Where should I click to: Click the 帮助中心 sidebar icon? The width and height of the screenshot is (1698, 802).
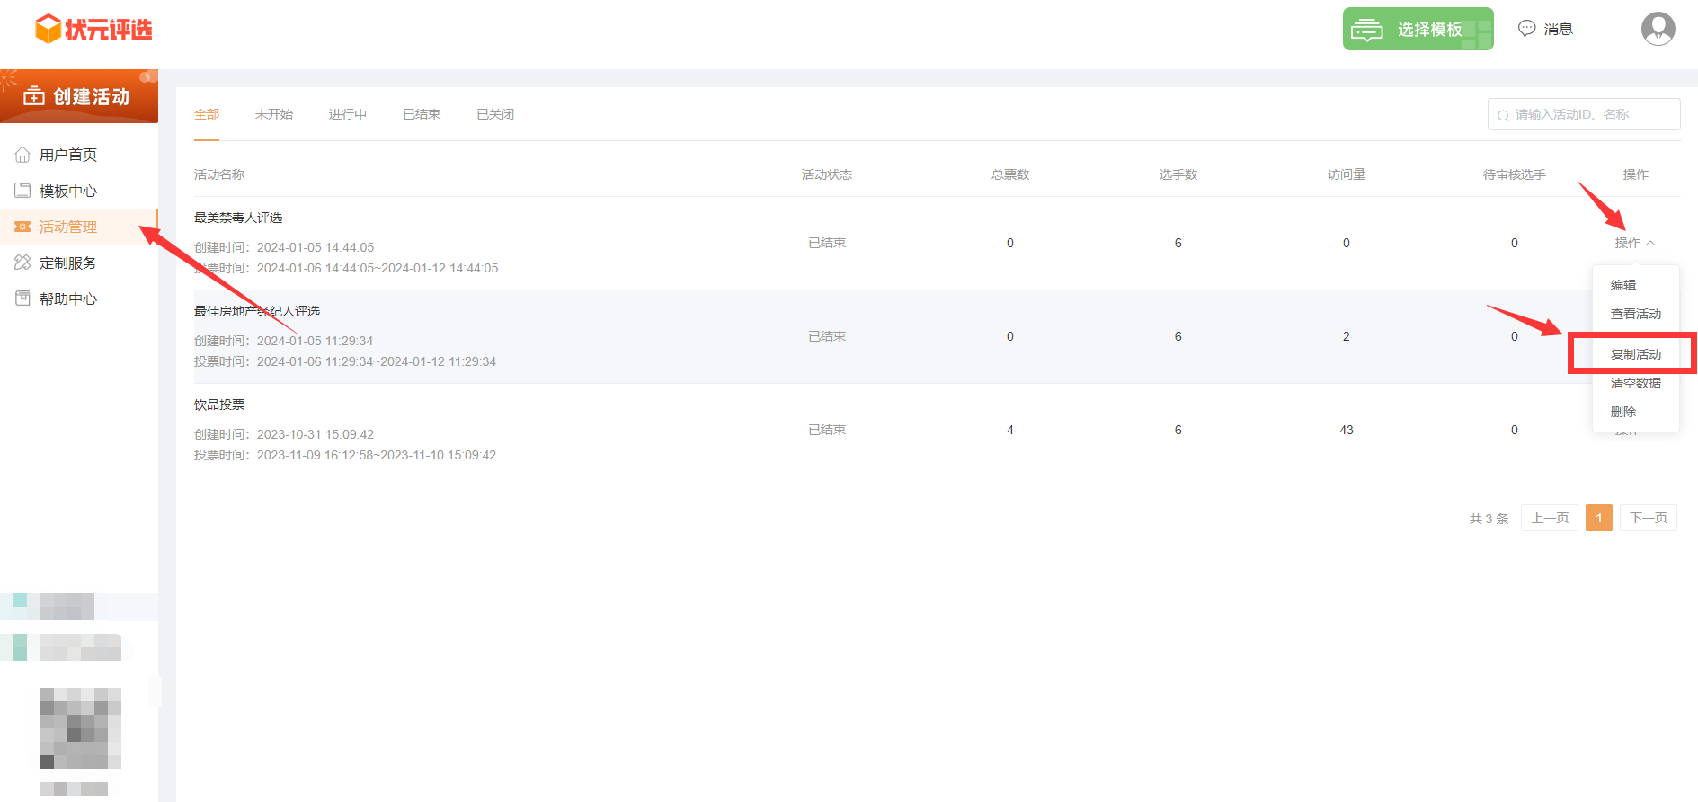pyautogui.click(x=22, y=299)
